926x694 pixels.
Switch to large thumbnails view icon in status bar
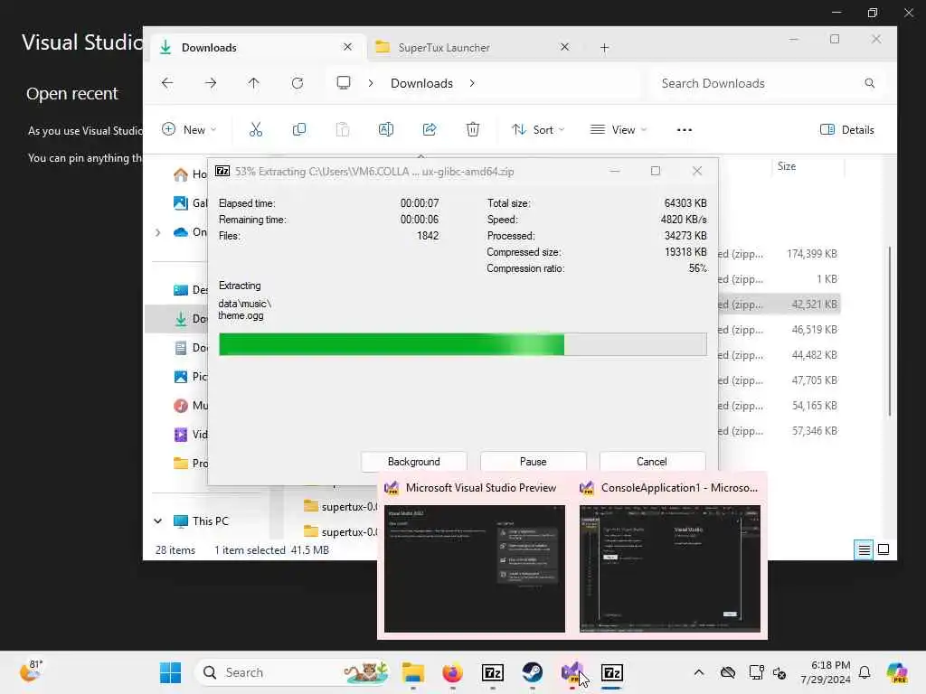883,550
